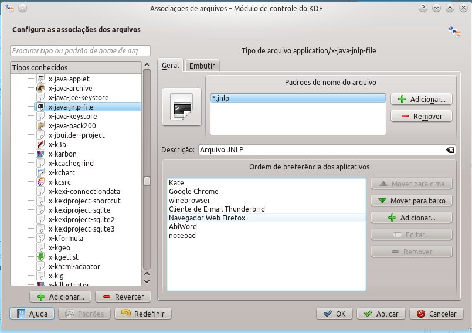Viewport: 472px width, 333px height.
Task: Cancel the dialog with Cancelar
Action: pos(436,314)
